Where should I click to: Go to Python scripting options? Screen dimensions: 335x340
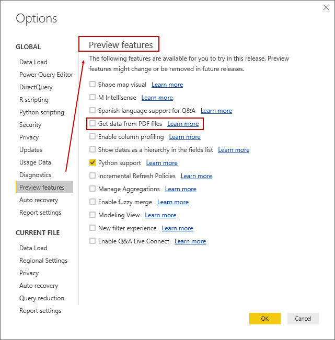[x=42, y=112]
